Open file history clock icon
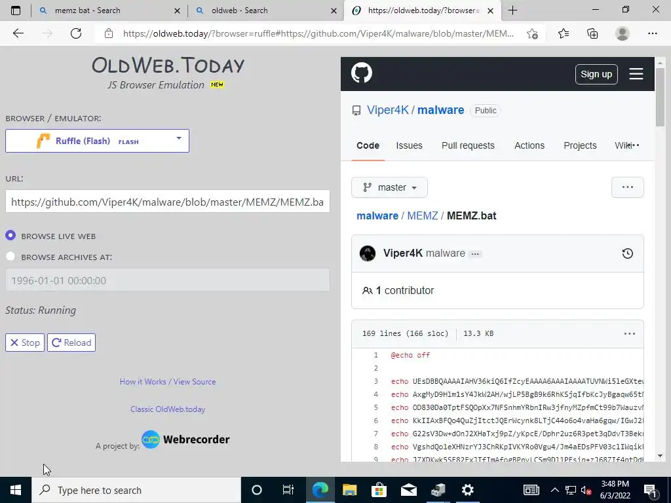 pos(627,253)
